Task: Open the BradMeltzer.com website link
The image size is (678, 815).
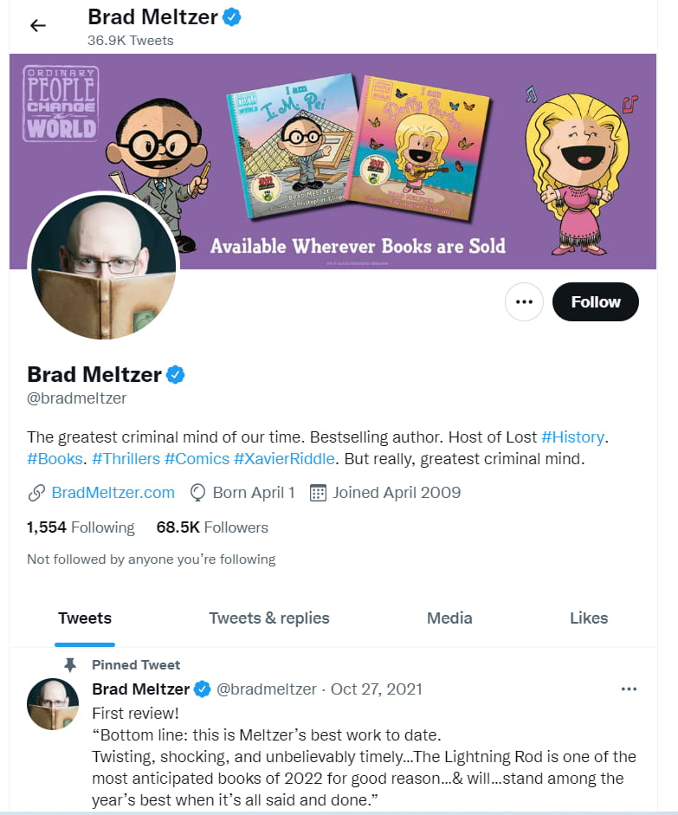Action: 112,492
